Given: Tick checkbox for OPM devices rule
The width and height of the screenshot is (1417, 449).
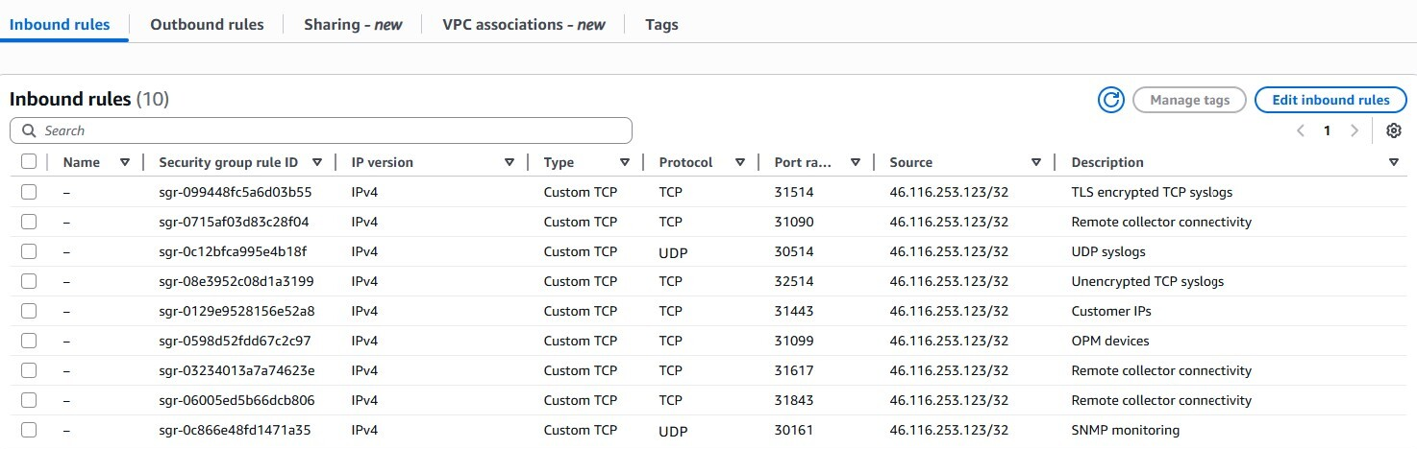Looking at the screenshot, I should click(x=29, y=341).
